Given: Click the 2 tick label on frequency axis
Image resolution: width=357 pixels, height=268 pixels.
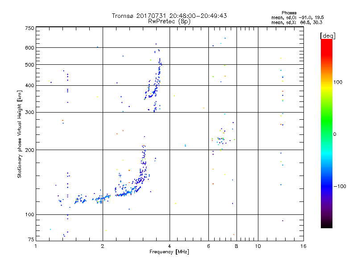Looking at the screenshot, I should click(x=103, y=246).
